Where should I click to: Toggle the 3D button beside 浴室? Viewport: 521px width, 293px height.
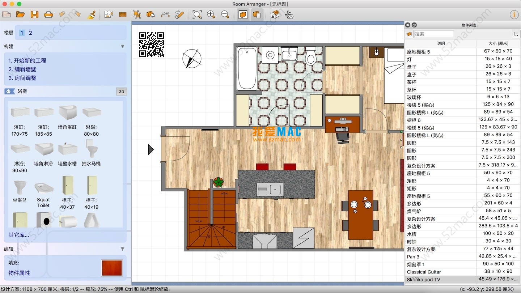[x=122, y=92]
